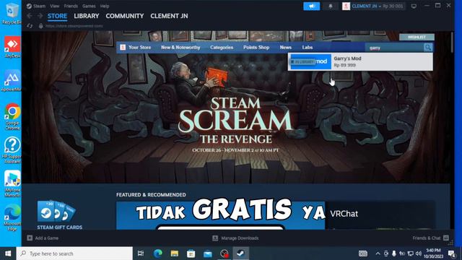Click the Steam logo in the title bar
This screenshot has width=462, height=260.
[29, 6]
